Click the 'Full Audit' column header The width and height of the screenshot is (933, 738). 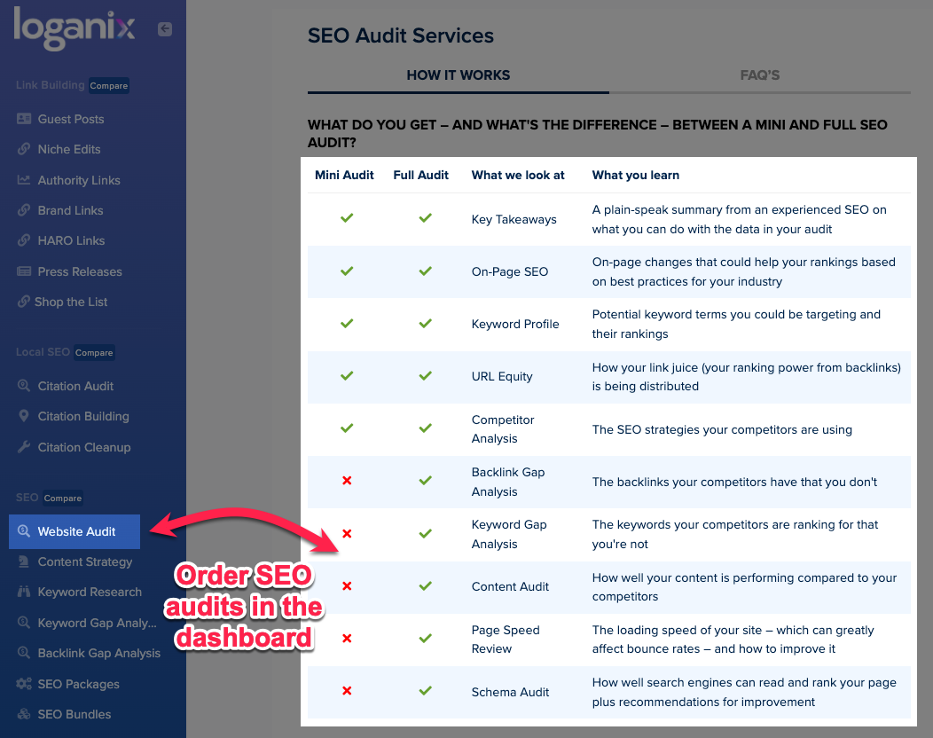click(x=420, y=175)
